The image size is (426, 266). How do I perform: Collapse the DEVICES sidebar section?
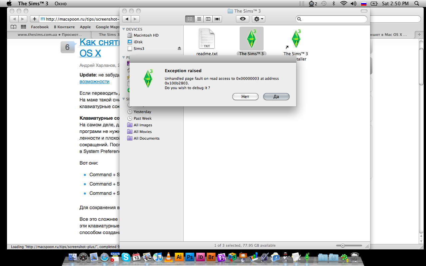point(124,29)
